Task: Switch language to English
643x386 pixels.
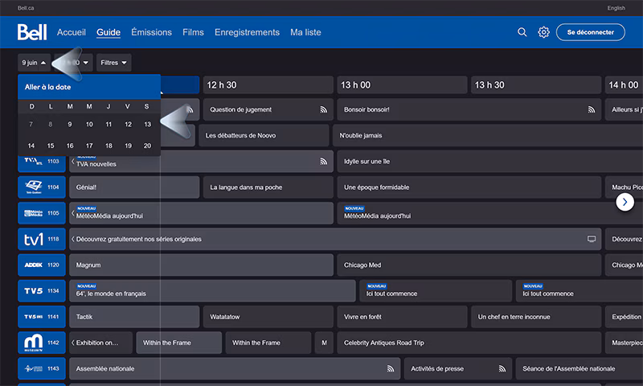Action: point(616,8)
